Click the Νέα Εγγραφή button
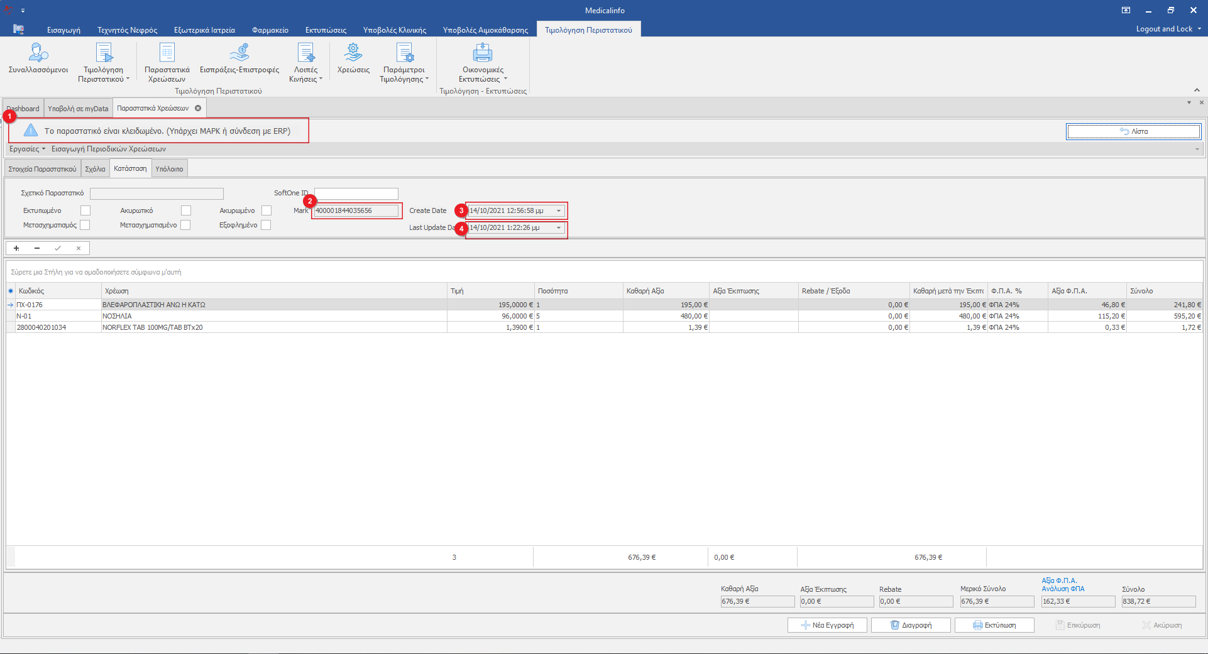Viewport: 1208px width, 654px height. (827, 625)
